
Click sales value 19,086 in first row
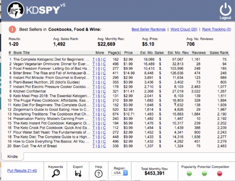[x=149, y=59]
